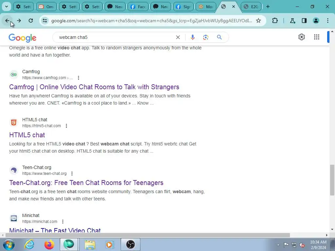The width and height of the screenshot is (335, 251).
Task: Open the tab search dropdown arrow
Action: point(7,7)
